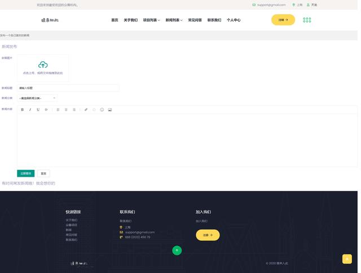Go to the 首页 menu item
The height and width of the screenshot is (273, 361).
[115, 20]
